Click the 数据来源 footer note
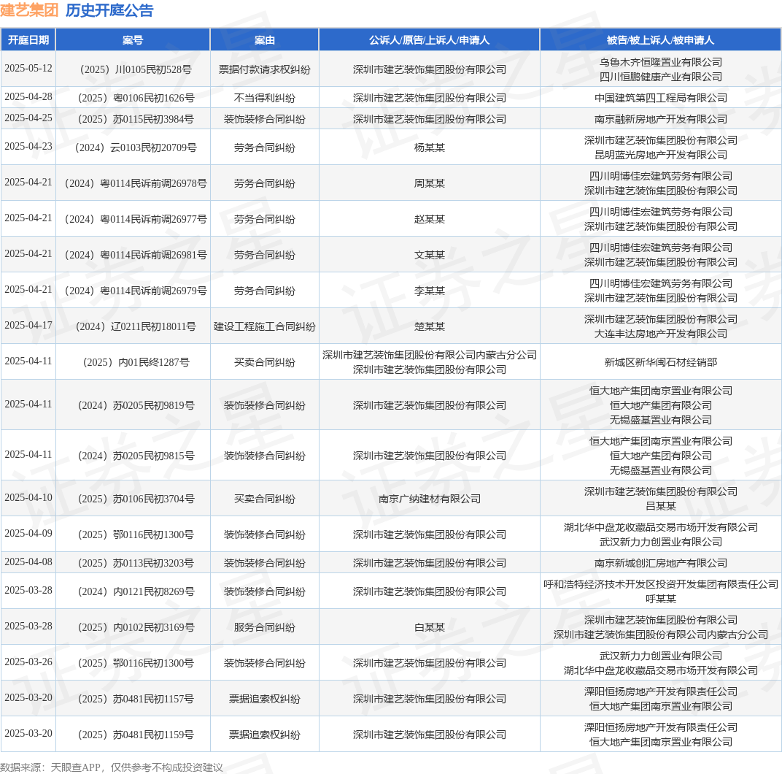The image size is (782, 774). [112, 767]
